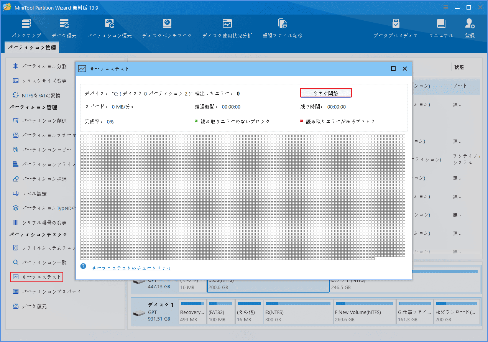Select ラベル設定 in sidebar
488x342 pixels.
tap(30, 194)
